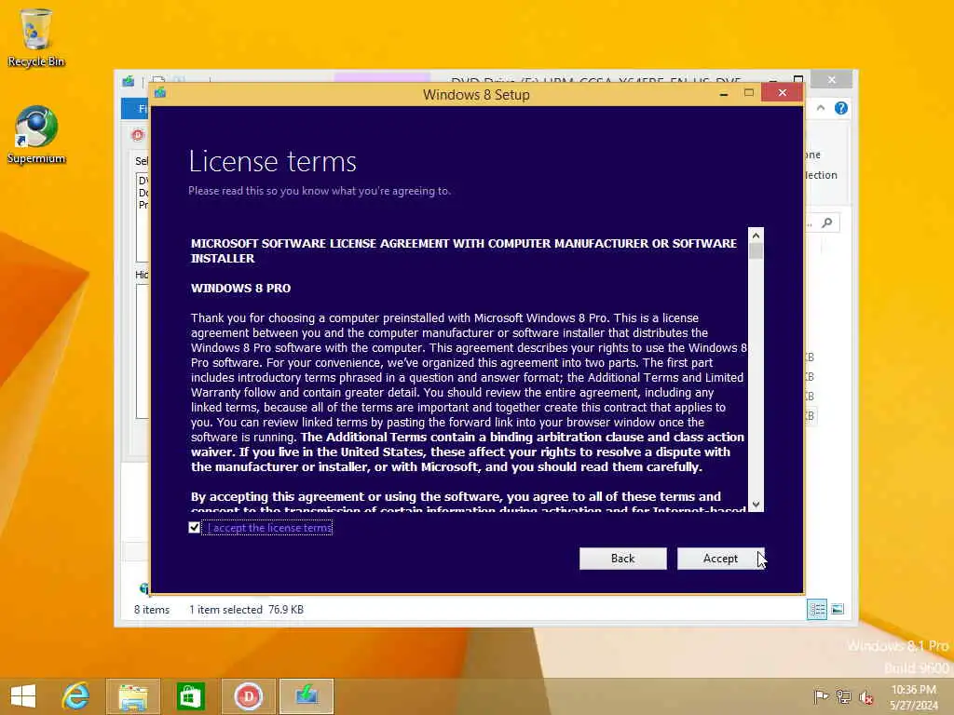Minimize the Windows 8 Setup window

[723, 94]
